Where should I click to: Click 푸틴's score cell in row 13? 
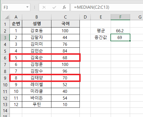65,105
